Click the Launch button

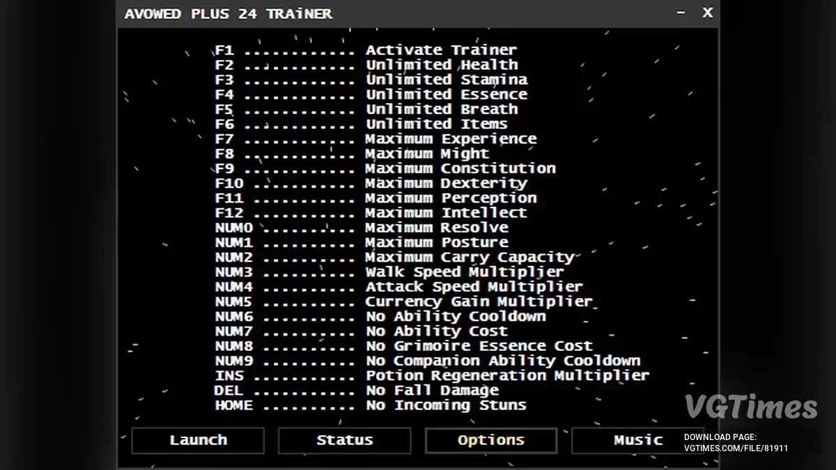coord(198,440)
